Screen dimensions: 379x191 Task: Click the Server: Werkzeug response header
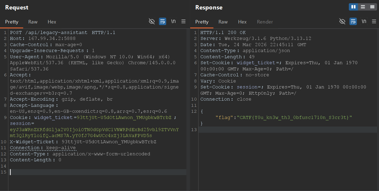coord(256,39)
